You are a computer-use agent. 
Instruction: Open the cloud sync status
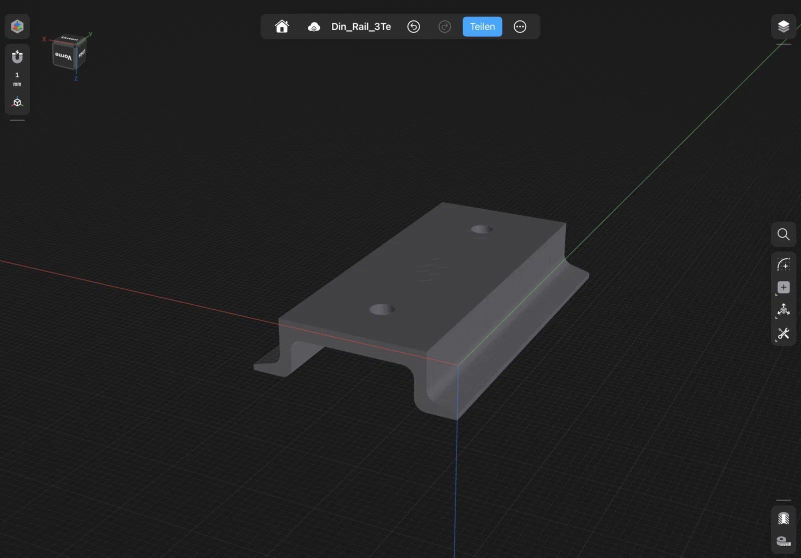click(x=314, y=26)
